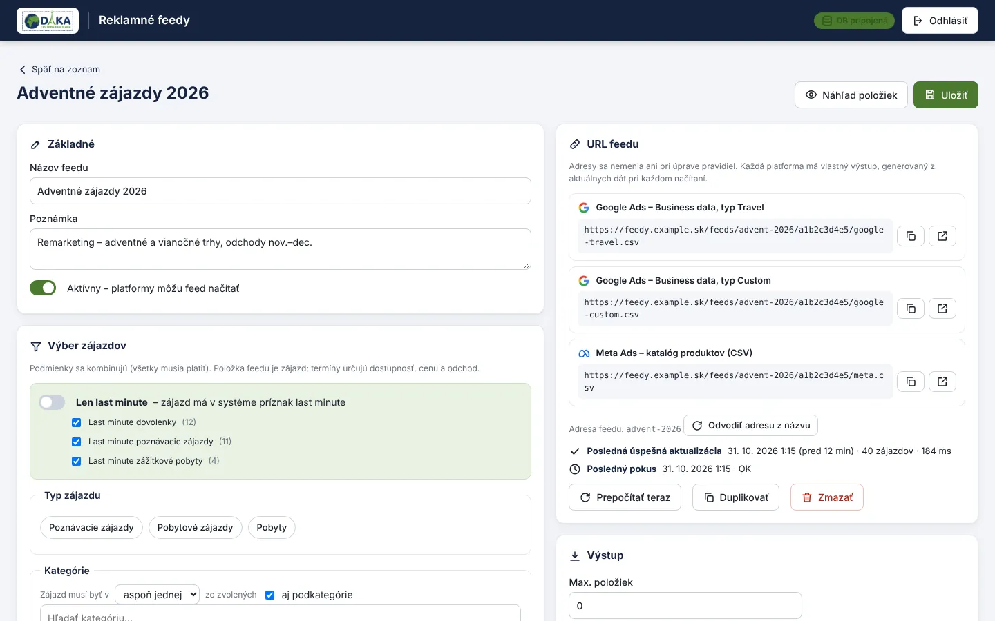Click the Hľadať kategóriu search field

click(281, 614)
